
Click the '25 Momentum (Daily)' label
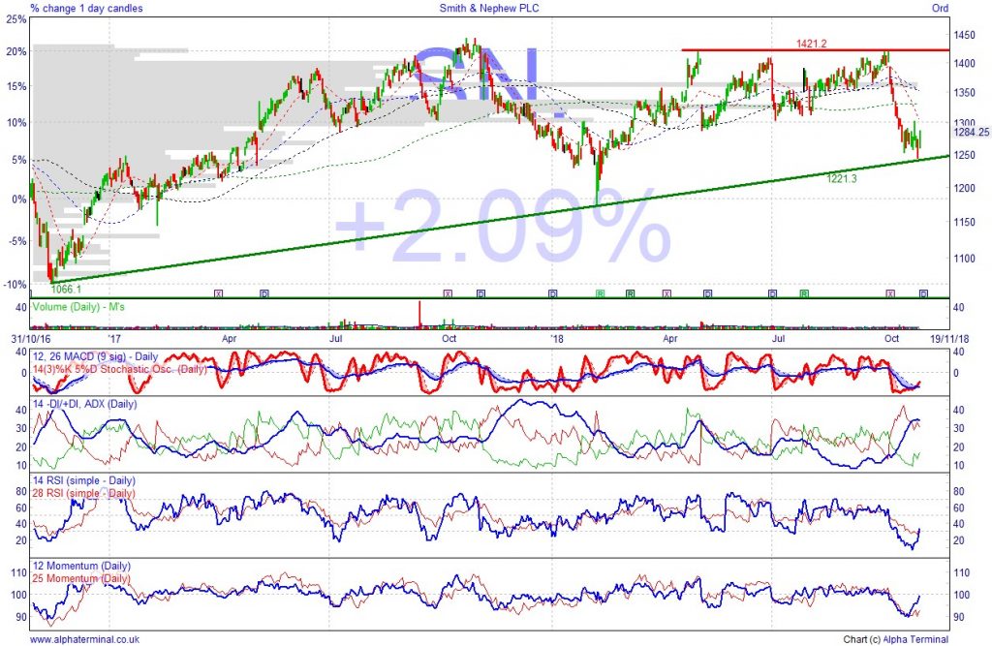coord(81,577)
